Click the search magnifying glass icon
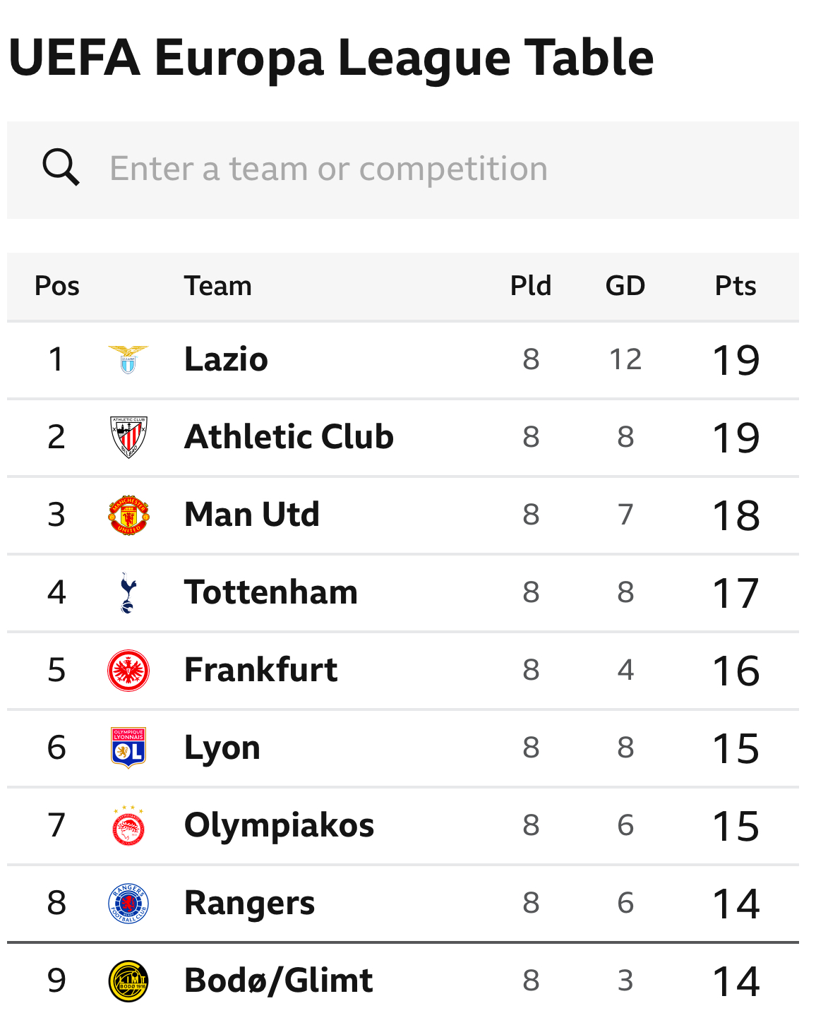Screen dimensions: 816x1013 61,168
